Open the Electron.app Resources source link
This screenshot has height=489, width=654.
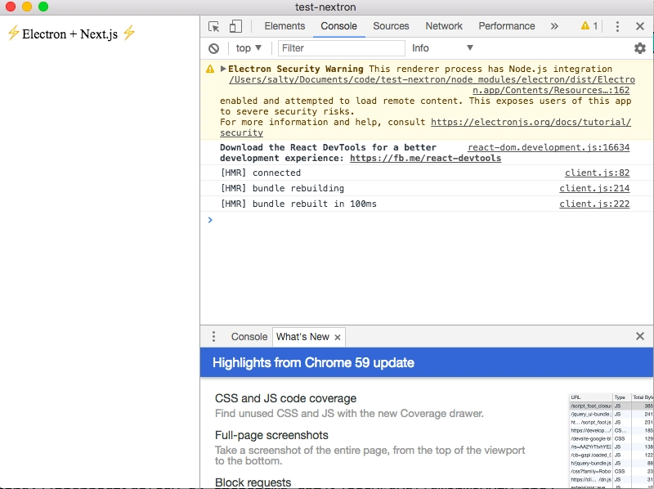432,85
